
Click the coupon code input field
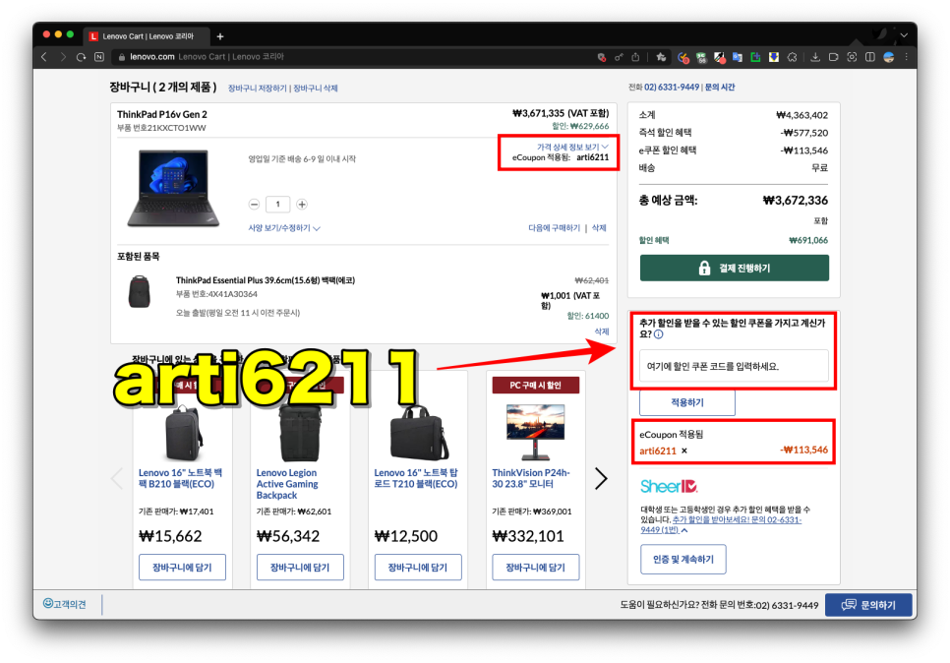point(735,366)
